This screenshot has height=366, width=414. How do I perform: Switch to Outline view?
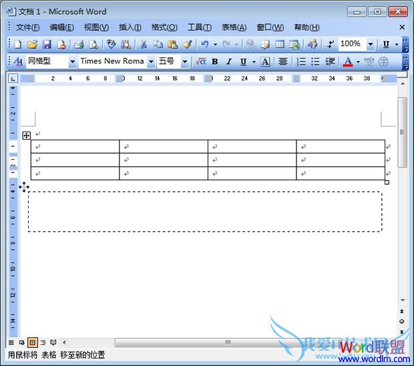43,343
